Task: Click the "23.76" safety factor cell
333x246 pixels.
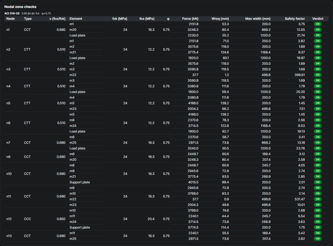Action: pyautogui.click(x=301, y=148)
